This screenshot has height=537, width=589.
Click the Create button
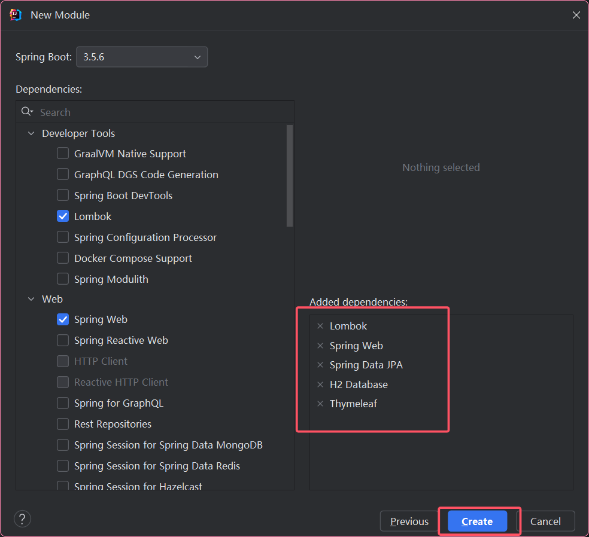pos(477,521)
